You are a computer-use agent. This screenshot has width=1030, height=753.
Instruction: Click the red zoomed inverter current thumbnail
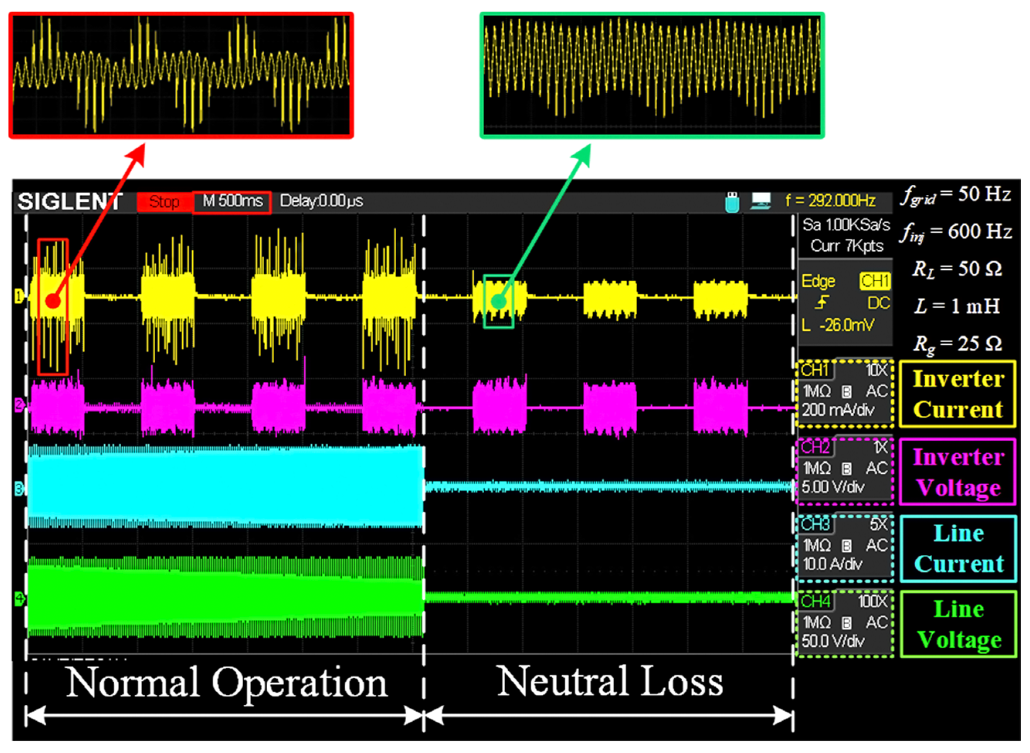(181, 75)
